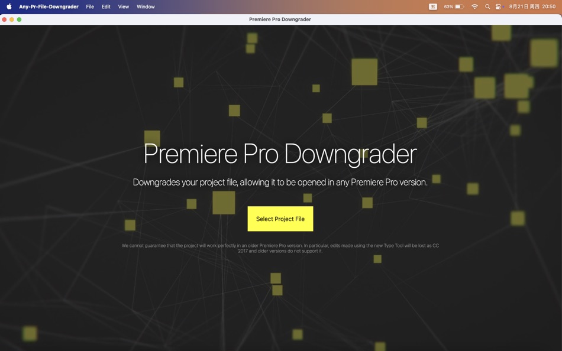Click the input method icon in menu bar

click(433, 6)
